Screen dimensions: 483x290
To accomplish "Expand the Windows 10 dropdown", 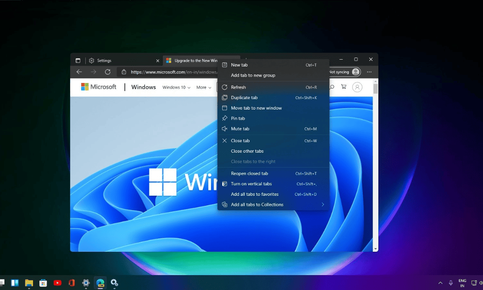I will point(176,87).
